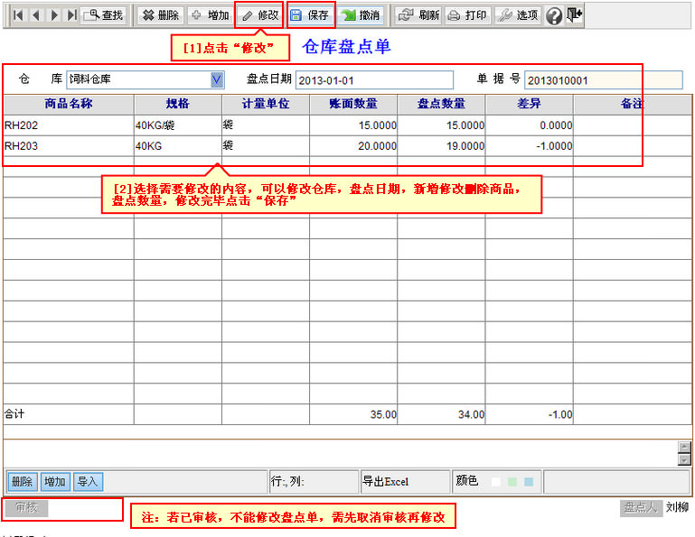Image resolution: width=695 pixels, height=537 pixels.
Task: Click the 盘点日期 date field
Action: click(x=373, y=80)
